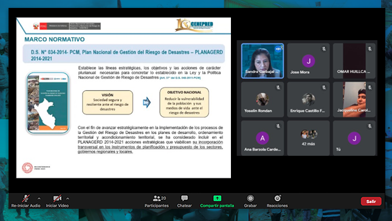Click the Re-Iniciar Audio microphone icon
392x221 pixels.
(x=26, y=198)
